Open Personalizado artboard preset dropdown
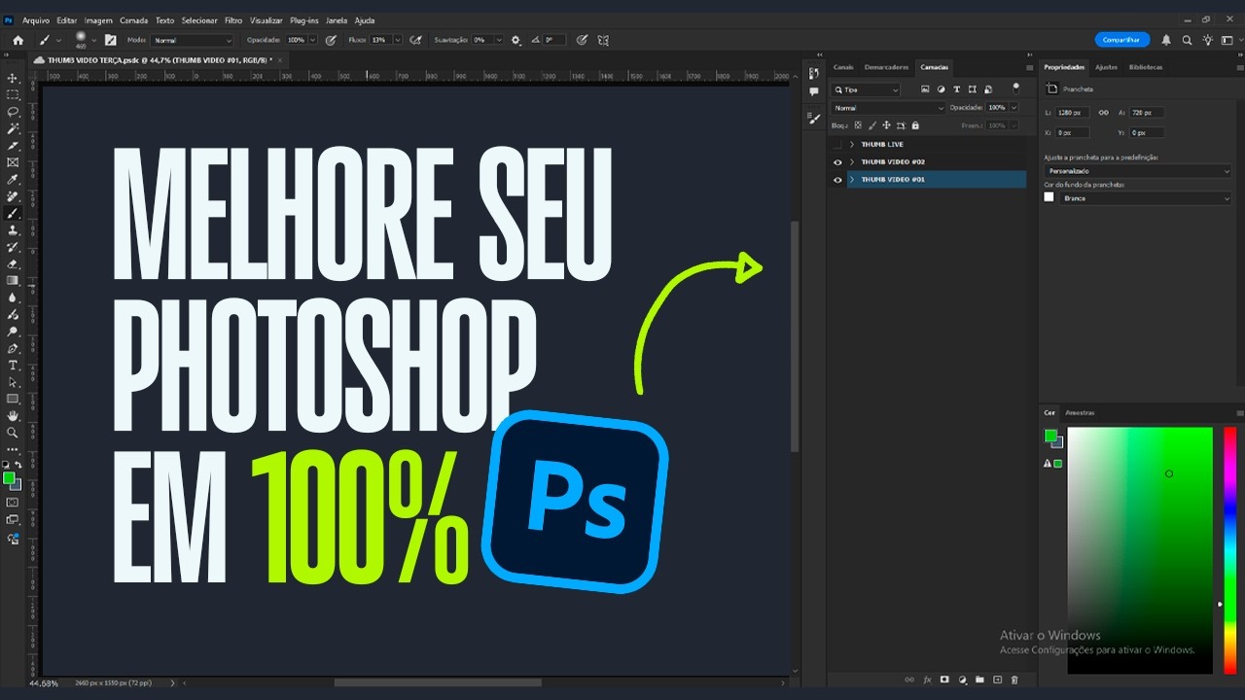The image size is (1245, 700). click(1139, 171)
